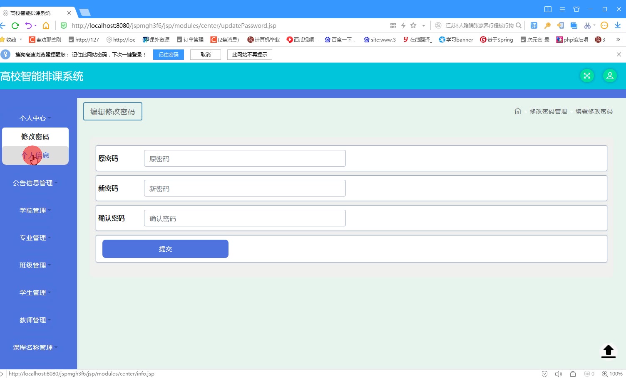
Task: Expand the 教师管理 sidebar menu
Action: coord(35,320)
